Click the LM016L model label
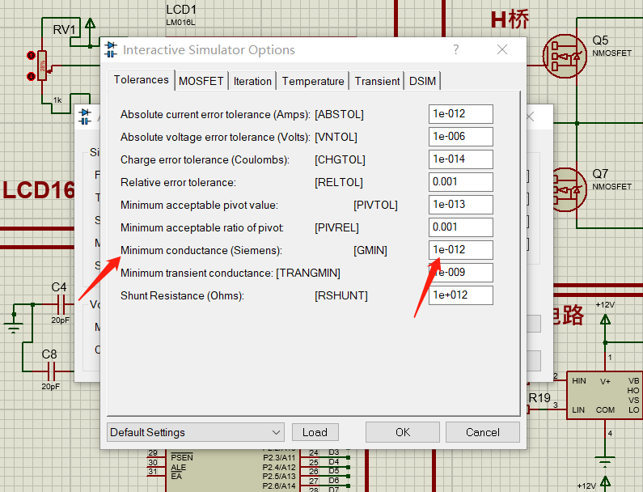 (180, 23)
